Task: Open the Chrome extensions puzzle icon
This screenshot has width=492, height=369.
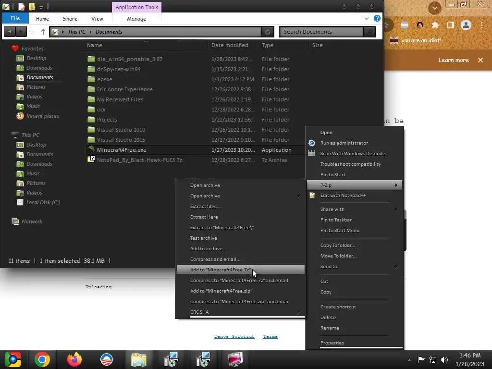Action: [x=435, y=25]
